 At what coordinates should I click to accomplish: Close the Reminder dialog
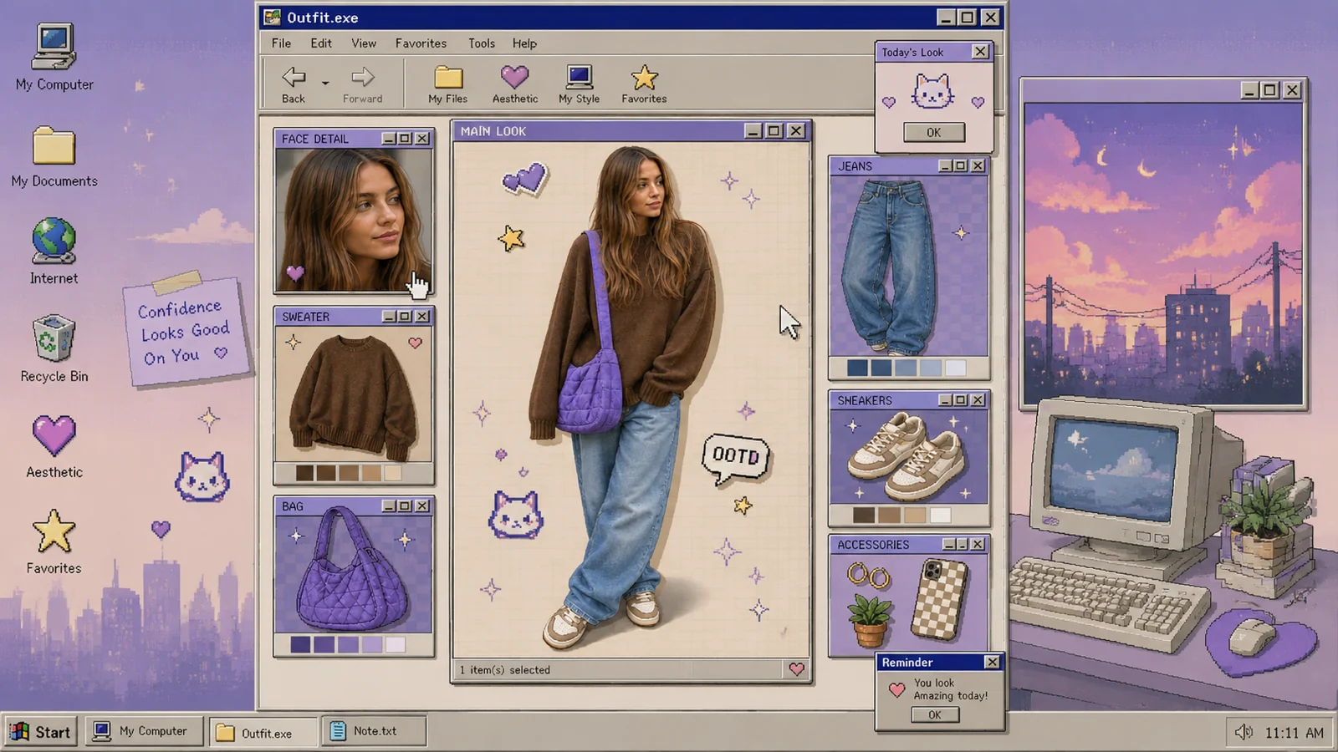(992, 662)
